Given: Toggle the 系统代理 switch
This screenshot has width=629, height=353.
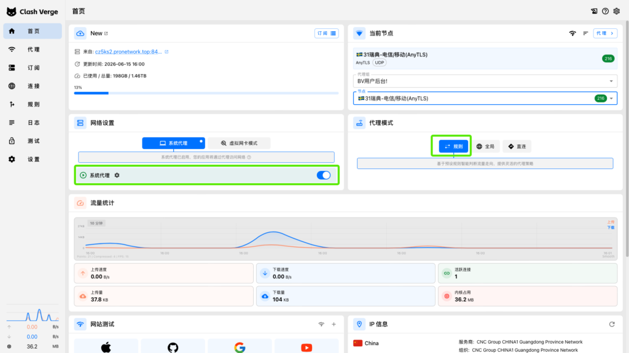Looking at the screenshot, I should click(x=323, y=175).
